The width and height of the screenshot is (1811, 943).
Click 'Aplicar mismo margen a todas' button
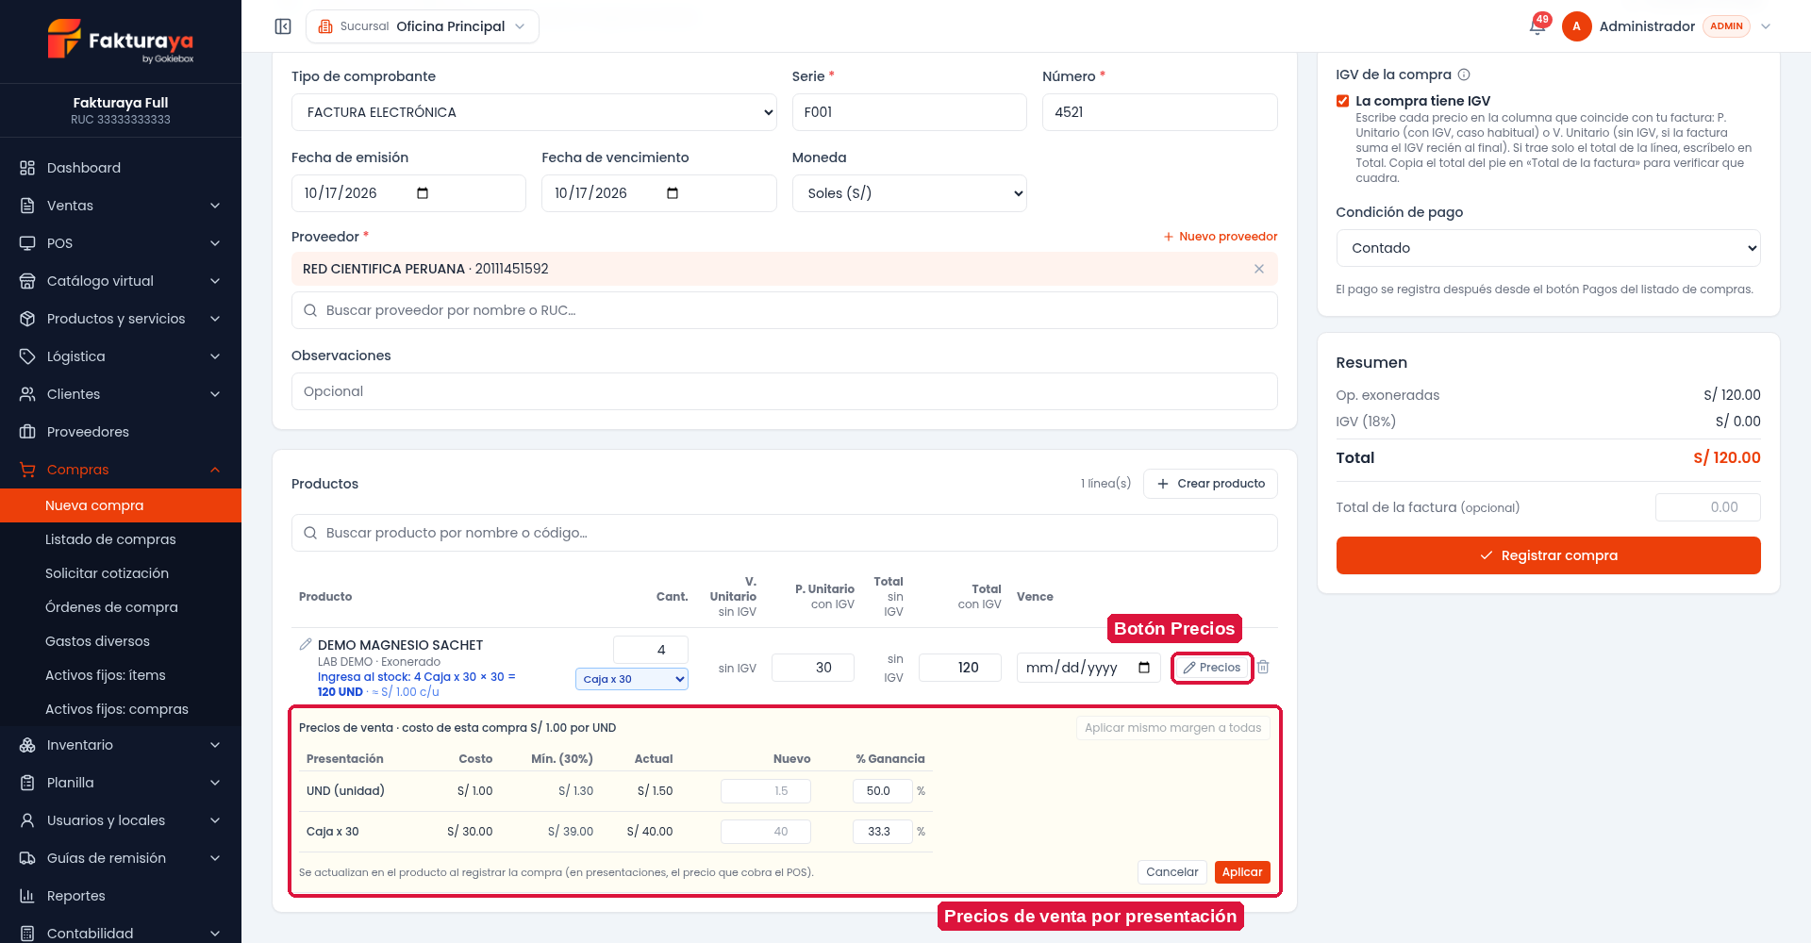coord(1172,728)
